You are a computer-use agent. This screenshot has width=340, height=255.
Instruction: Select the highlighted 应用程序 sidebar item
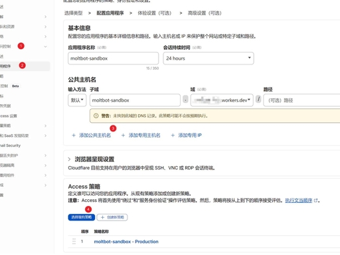(x=25, y=66)
